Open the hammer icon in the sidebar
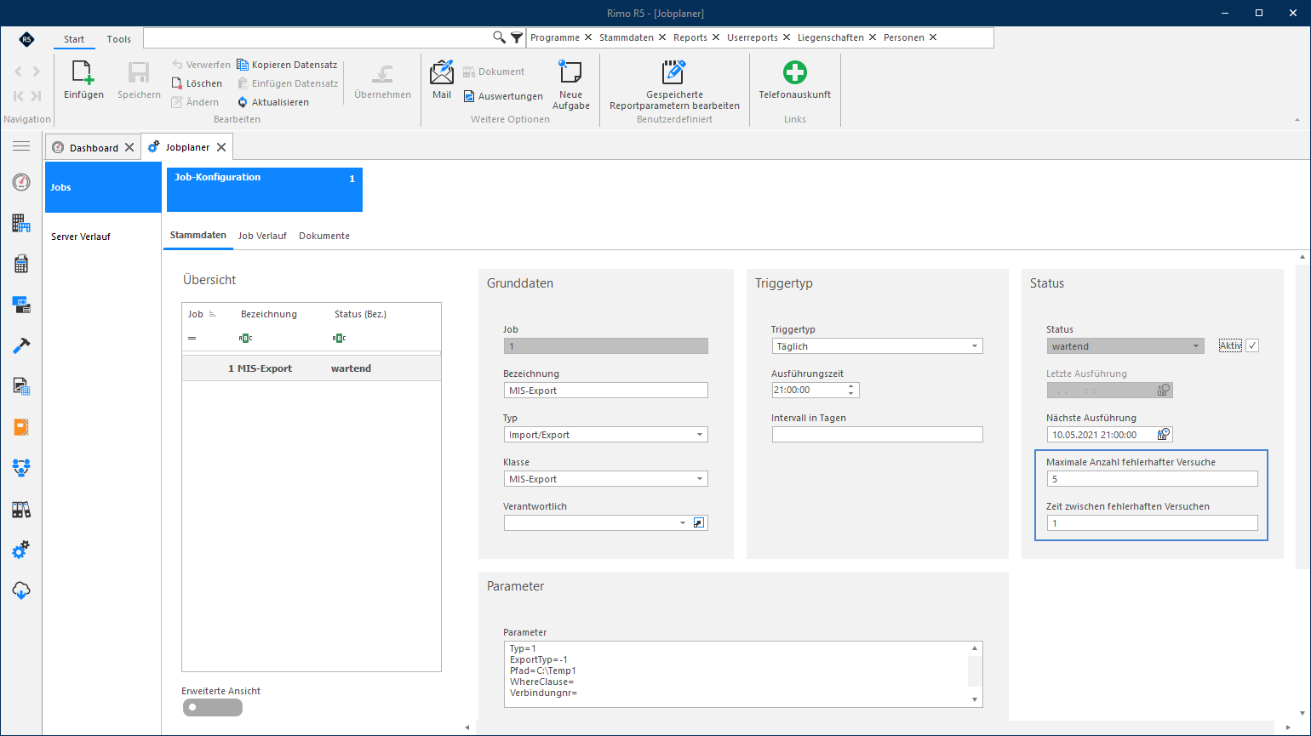Viewport: 1311px width, 736px height. coord(21,345)
